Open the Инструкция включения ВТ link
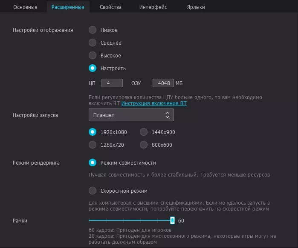Image resolution: width=298 pixels, height=248 pixels. tap(154, 103)
